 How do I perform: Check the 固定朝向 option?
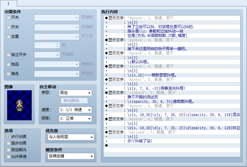click(8, 150)
